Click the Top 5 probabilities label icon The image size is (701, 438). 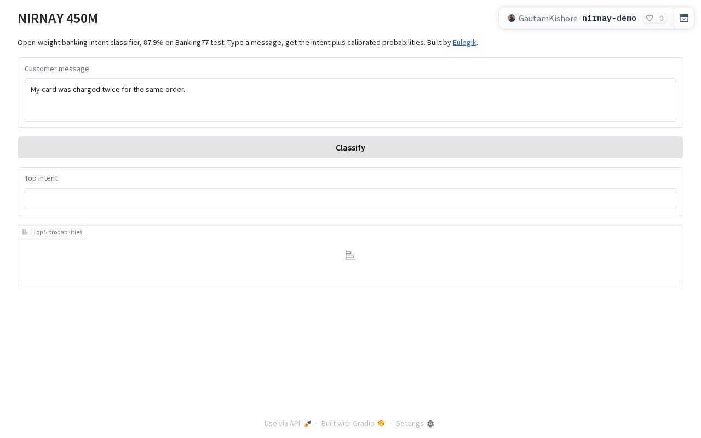click(25, 232)
